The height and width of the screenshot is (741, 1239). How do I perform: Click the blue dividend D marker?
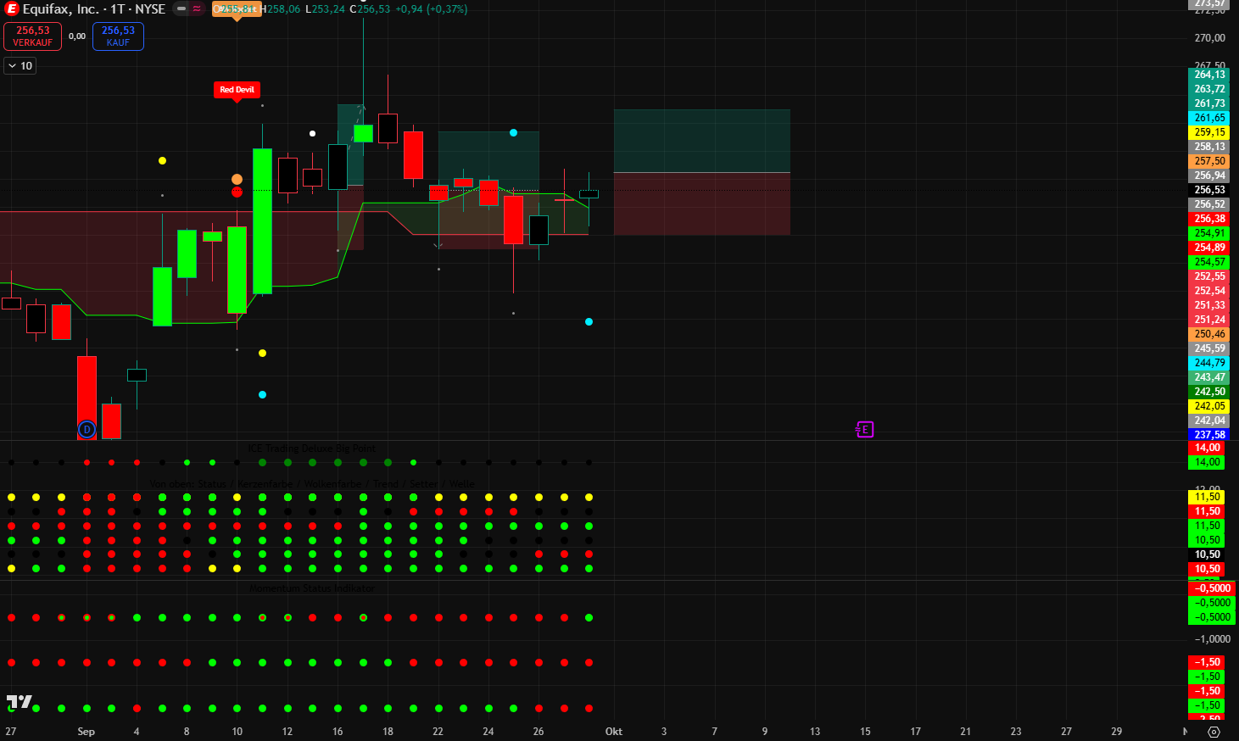(x=87, y=430)
